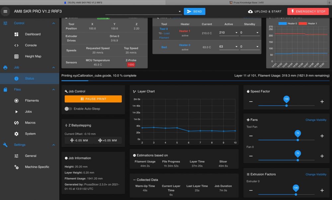Click the Filaments spool icon
Viewport: 332px width, 200px height.
pos(16,101)
